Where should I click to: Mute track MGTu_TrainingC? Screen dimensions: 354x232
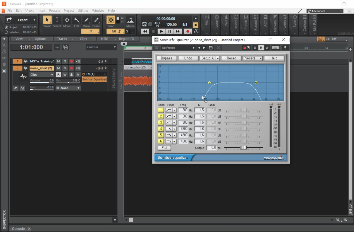[x=59, y=61]
